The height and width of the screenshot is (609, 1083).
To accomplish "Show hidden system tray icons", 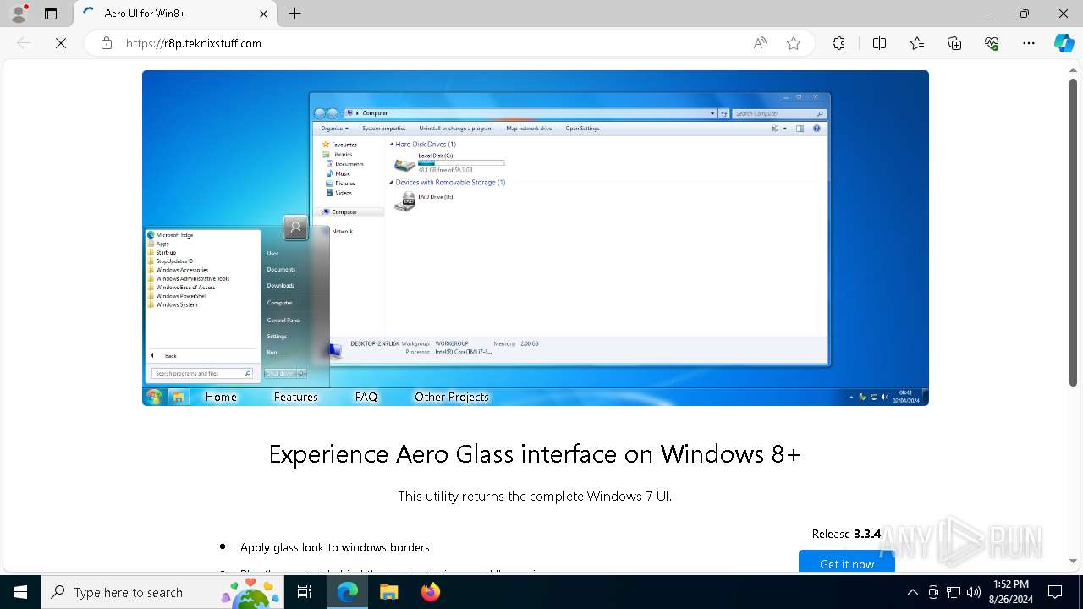I will pos(912,592).
